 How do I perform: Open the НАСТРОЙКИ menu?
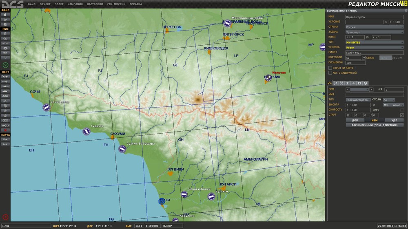pyautogui.click(x=95, y=4)
